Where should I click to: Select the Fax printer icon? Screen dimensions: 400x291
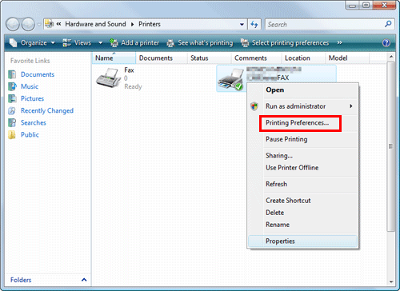pyautogui.click(x=108, y=78)
